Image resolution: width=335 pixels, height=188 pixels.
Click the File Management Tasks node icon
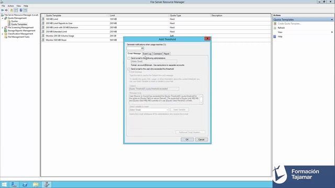(6, 37)
